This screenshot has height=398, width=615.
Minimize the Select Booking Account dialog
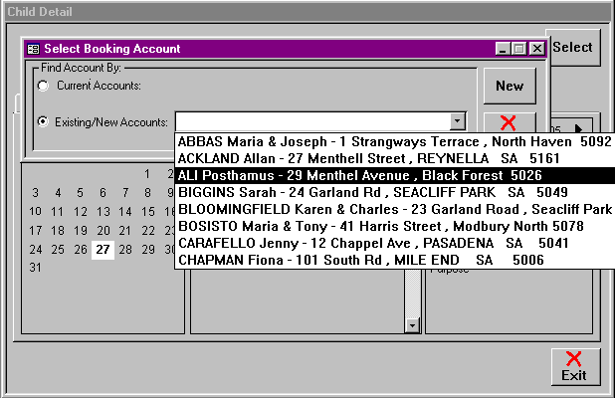coord(502,49)
